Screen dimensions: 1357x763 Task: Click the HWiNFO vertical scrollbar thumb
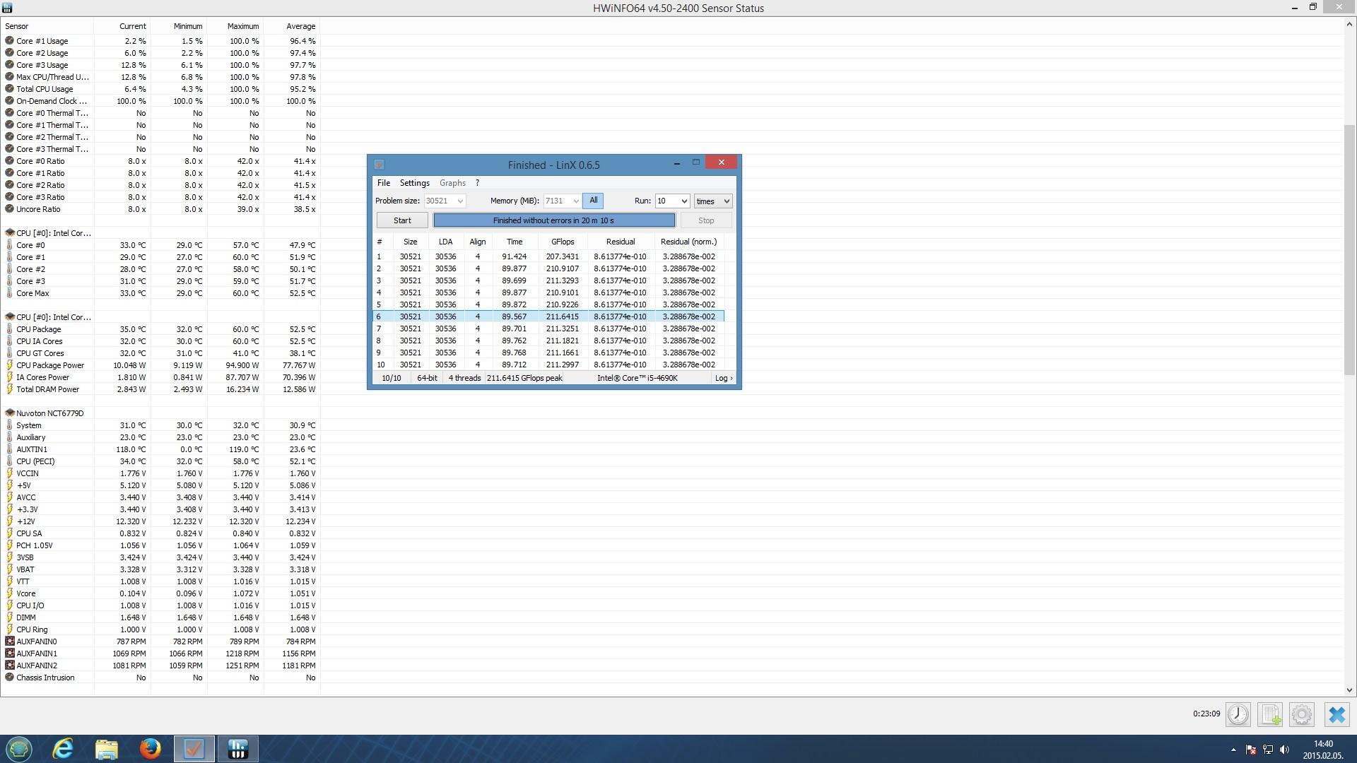pyautogui.click(x=1349, y=249)
